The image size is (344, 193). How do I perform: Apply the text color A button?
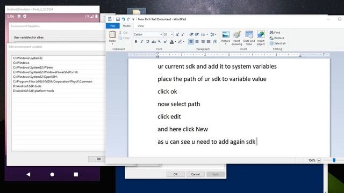172,42
